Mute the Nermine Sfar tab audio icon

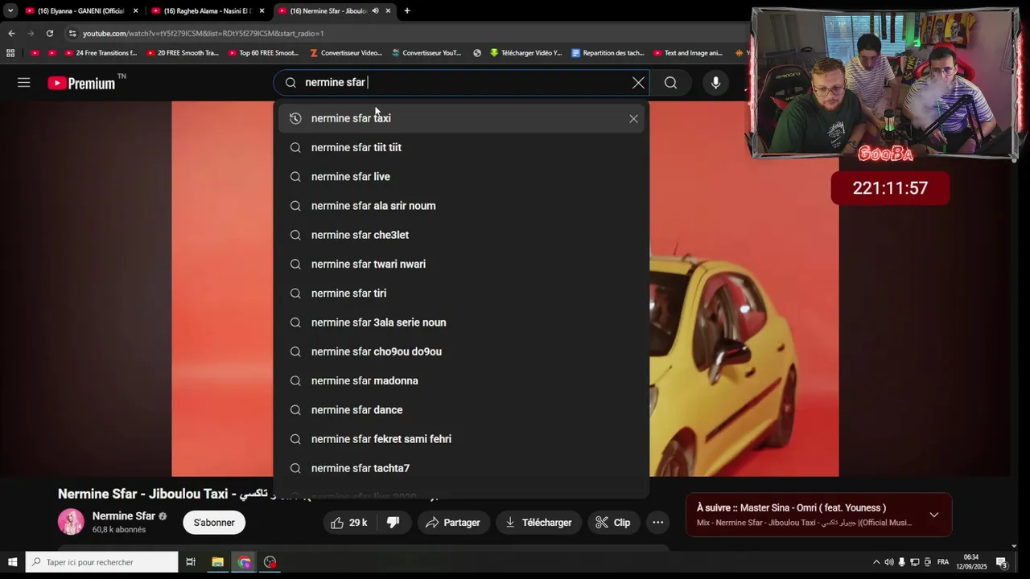click(375, 10)
